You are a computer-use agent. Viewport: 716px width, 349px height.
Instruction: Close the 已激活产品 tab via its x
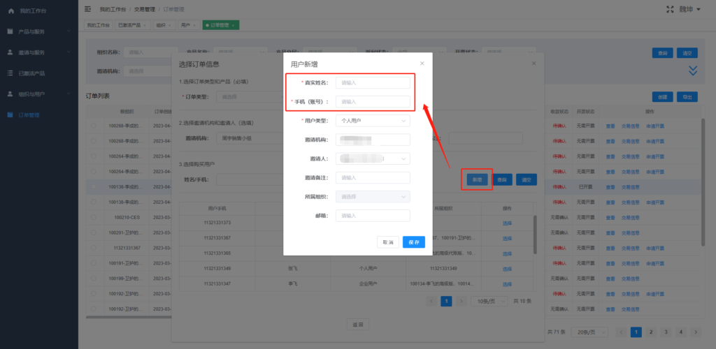144,26
